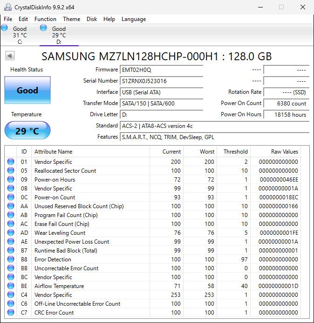Open the Help menu
The width and height of the screenshot is (314, 323).
109,19
